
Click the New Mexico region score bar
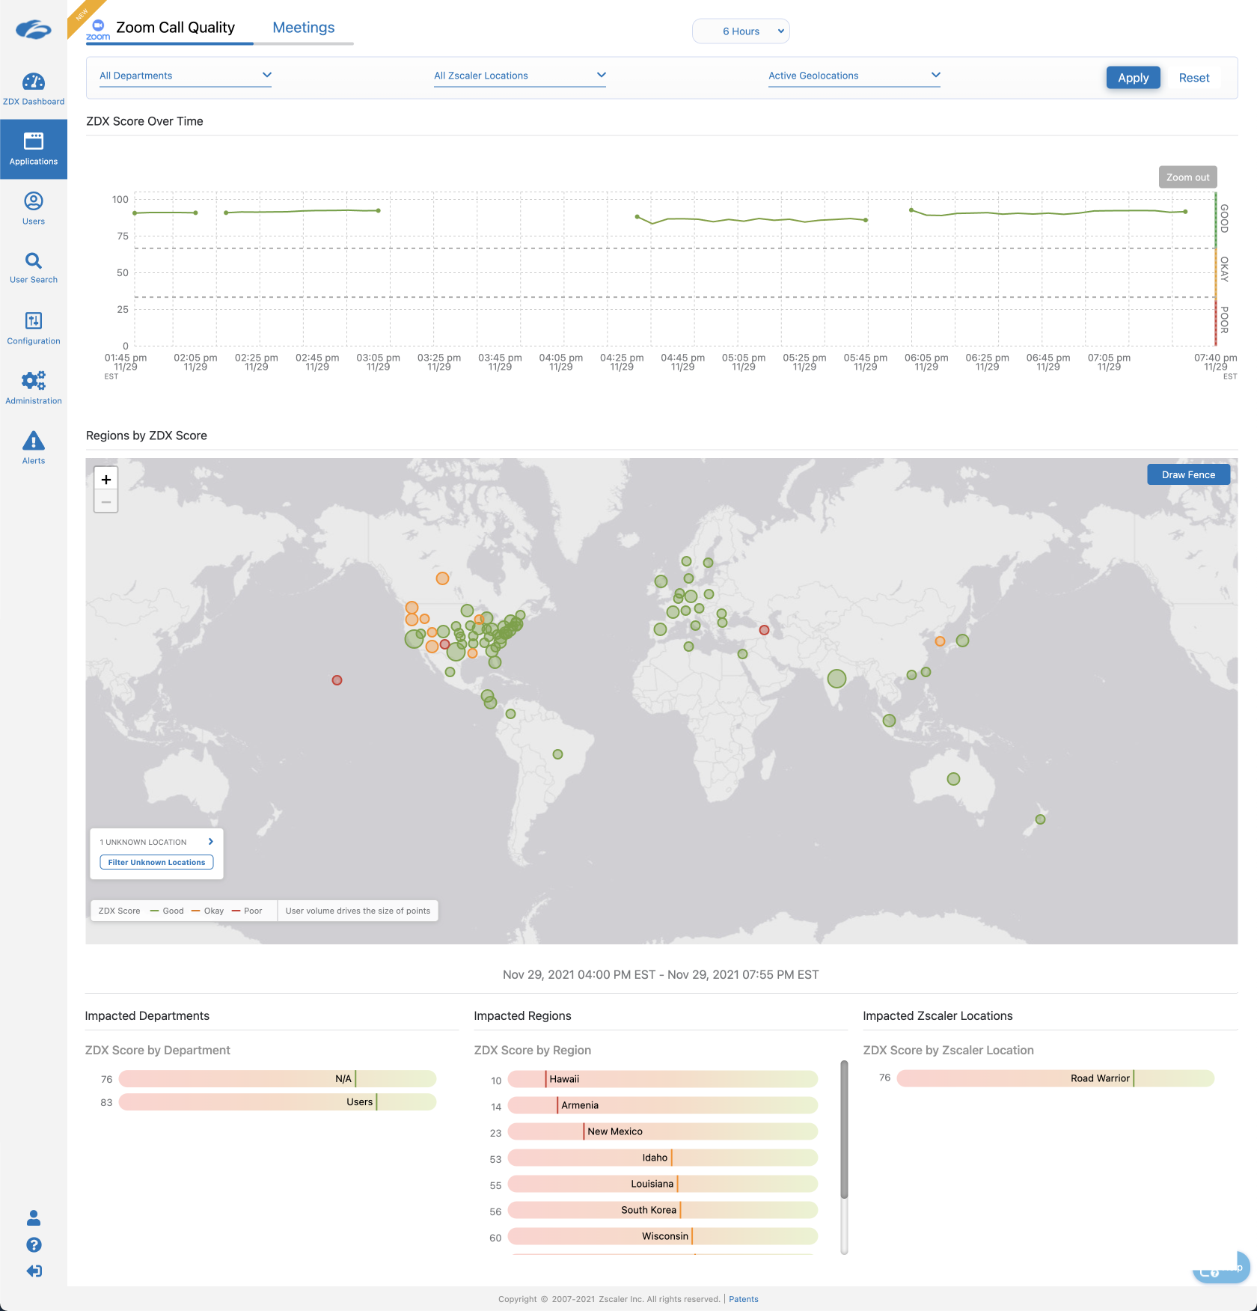(x=662, y=1131)
